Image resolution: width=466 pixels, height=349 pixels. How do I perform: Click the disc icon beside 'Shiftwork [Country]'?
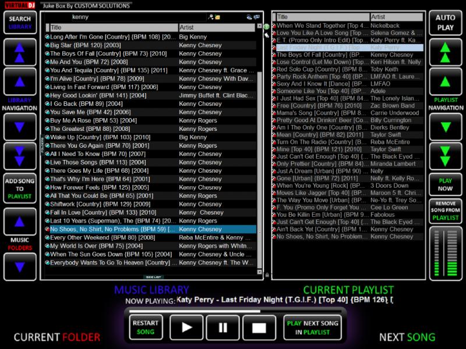pos(47,204)
